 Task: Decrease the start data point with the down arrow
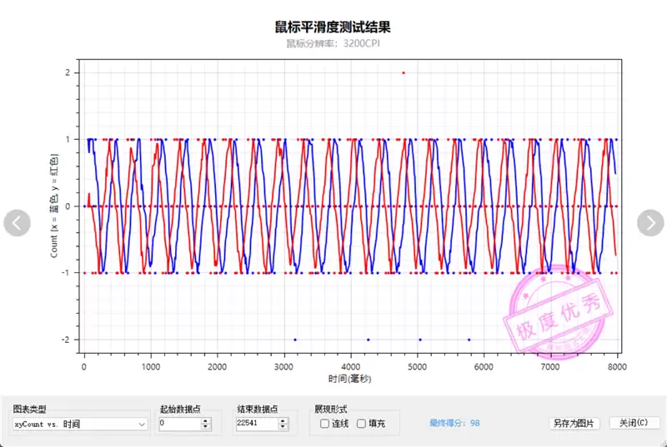pyautogui.click(x=206, y=427)
